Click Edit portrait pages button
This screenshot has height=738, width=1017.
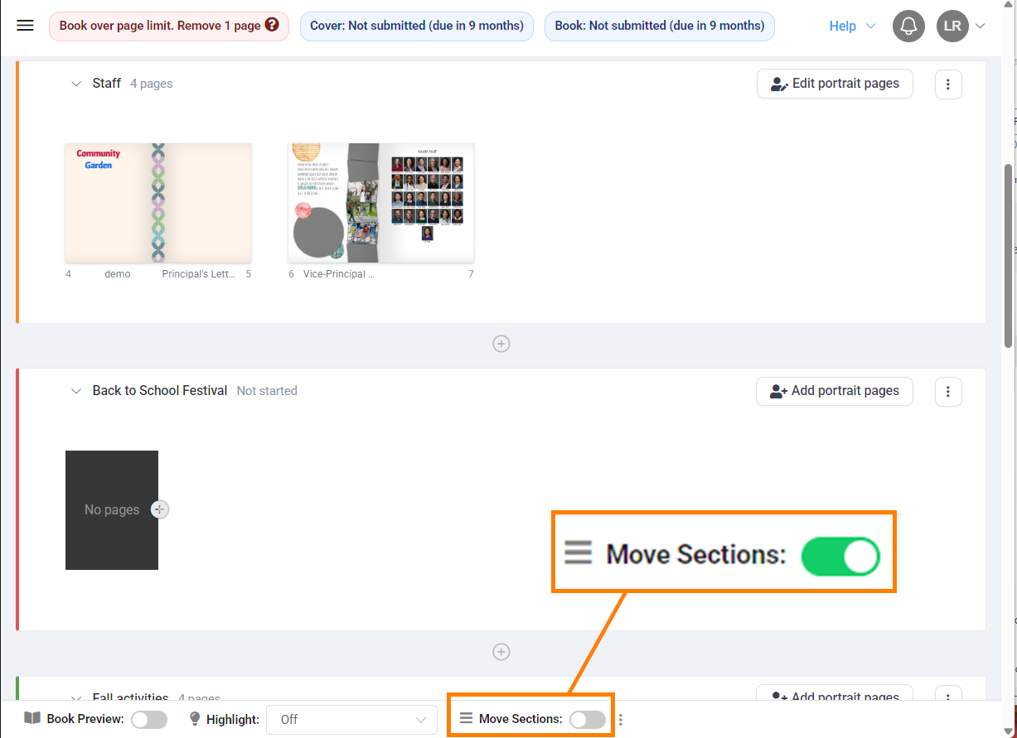coord(835,84)
